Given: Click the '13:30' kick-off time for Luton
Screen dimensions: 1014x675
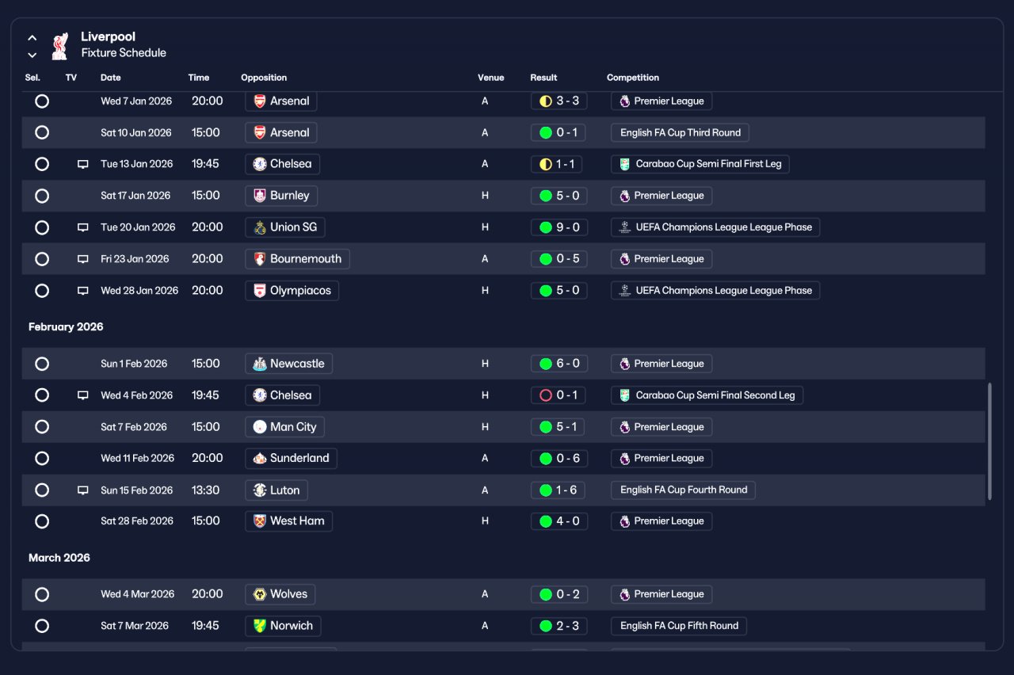Looking at the screenshot, I should pos(205,490).
